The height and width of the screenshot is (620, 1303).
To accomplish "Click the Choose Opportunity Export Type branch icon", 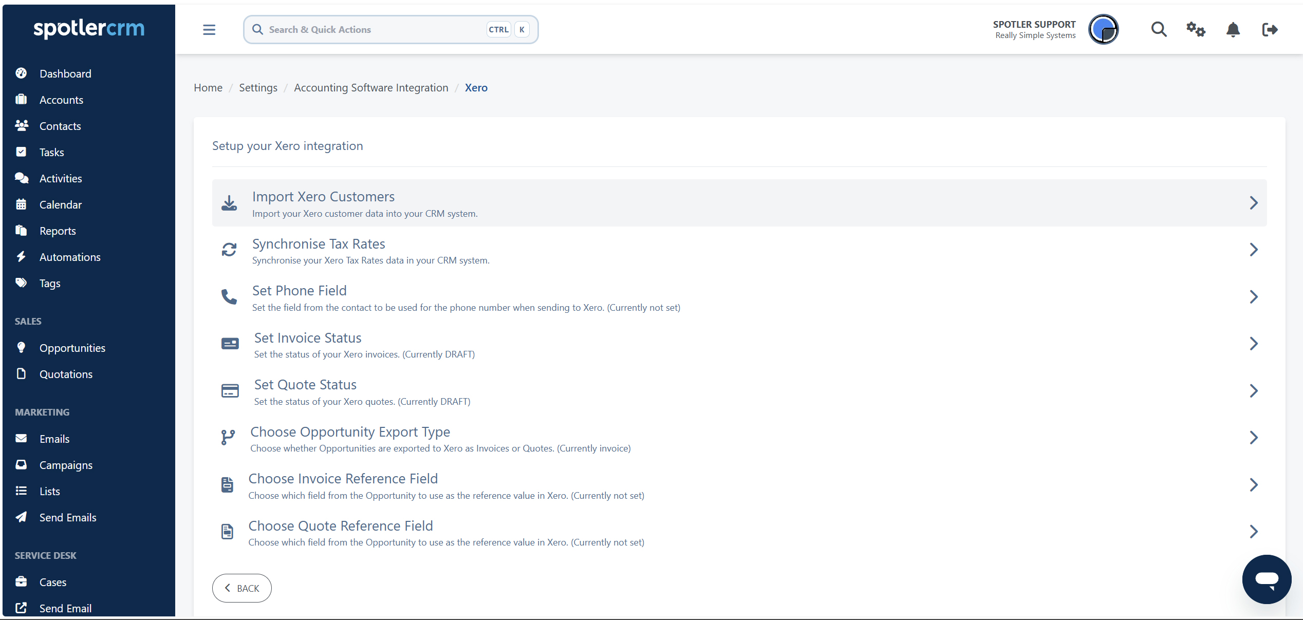I will [228, 438].
